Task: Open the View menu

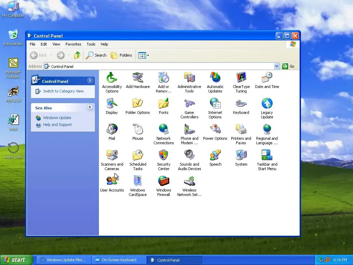Action: 56,44
